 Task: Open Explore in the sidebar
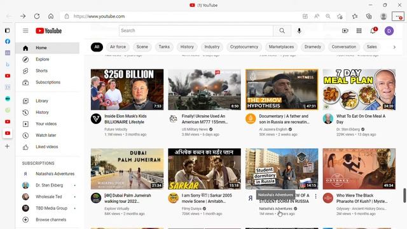(x=47, y=59)
